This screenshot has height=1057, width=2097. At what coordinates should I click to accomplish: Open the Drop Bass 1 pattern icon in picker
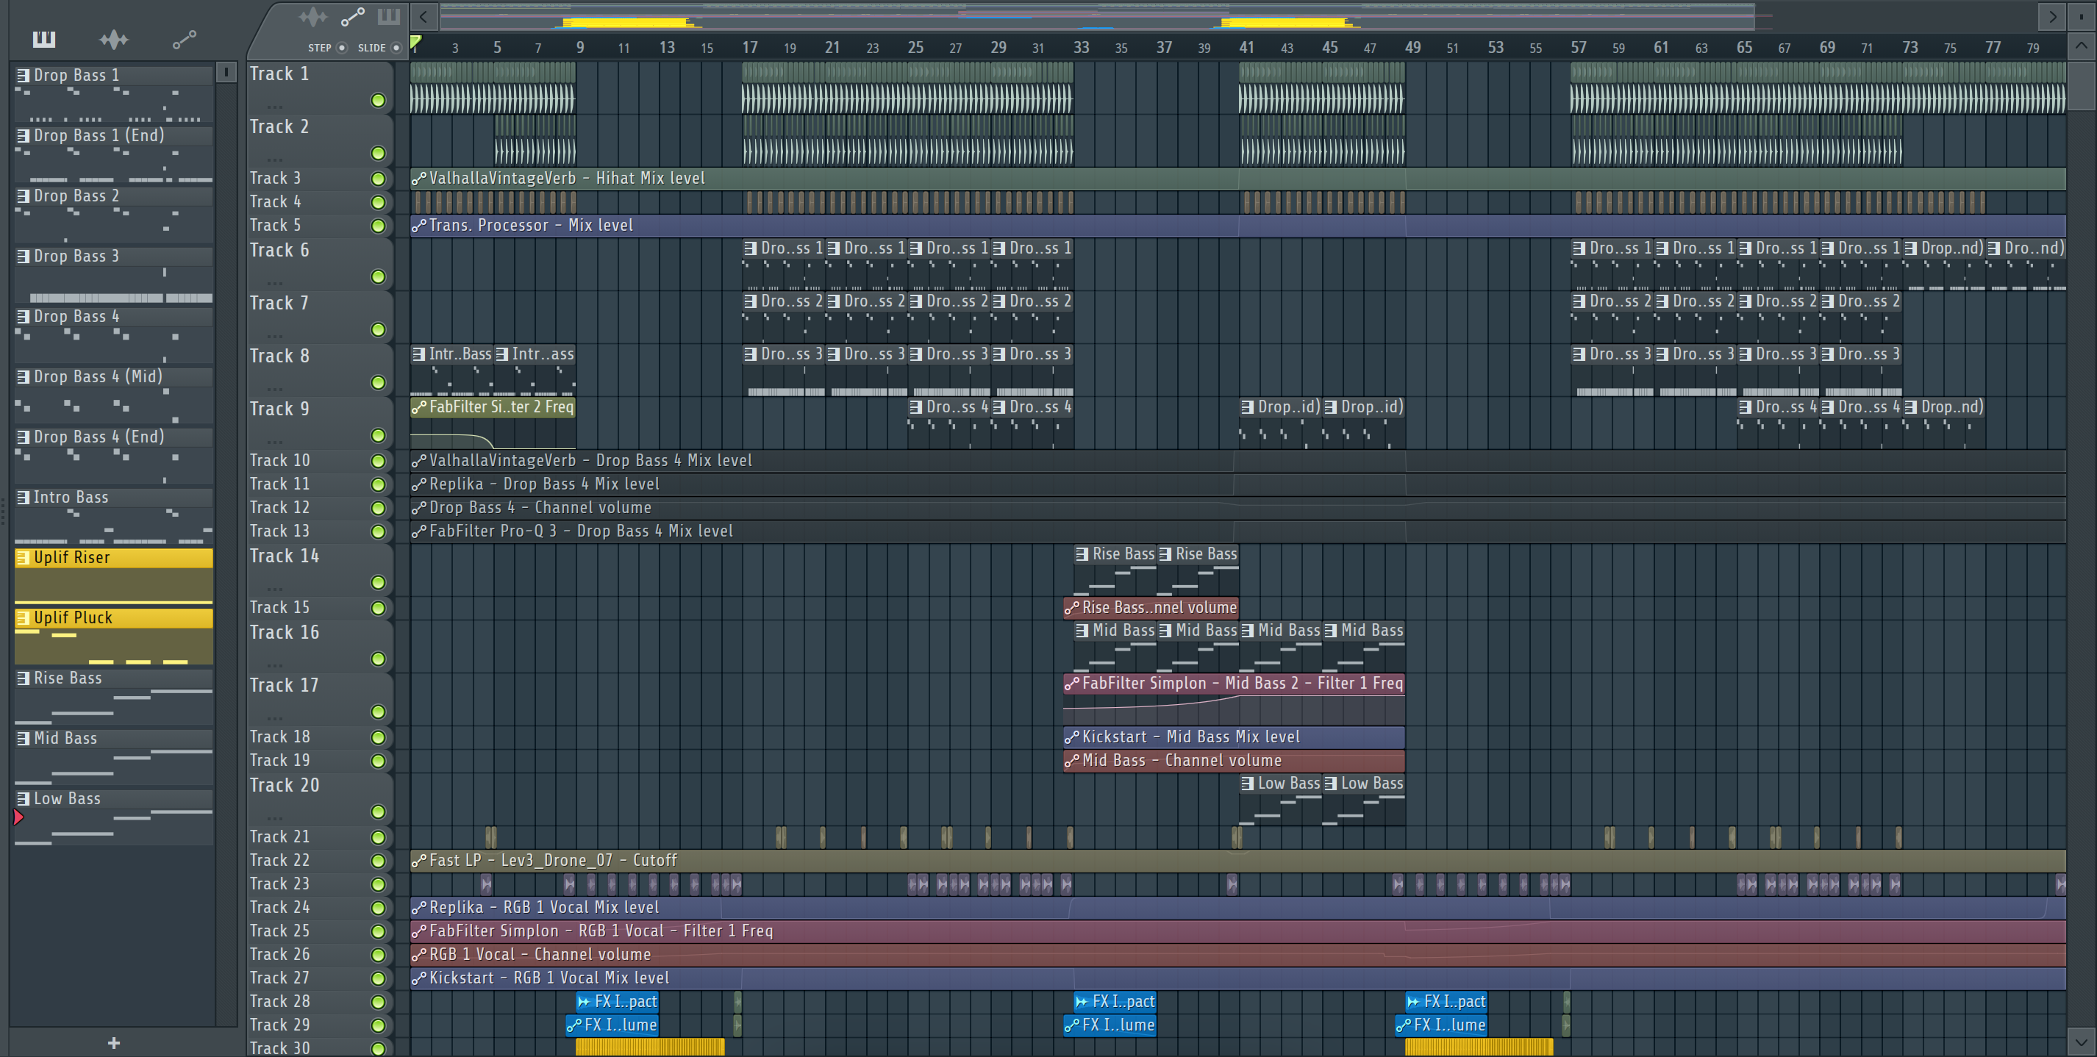tap(24, 76)
